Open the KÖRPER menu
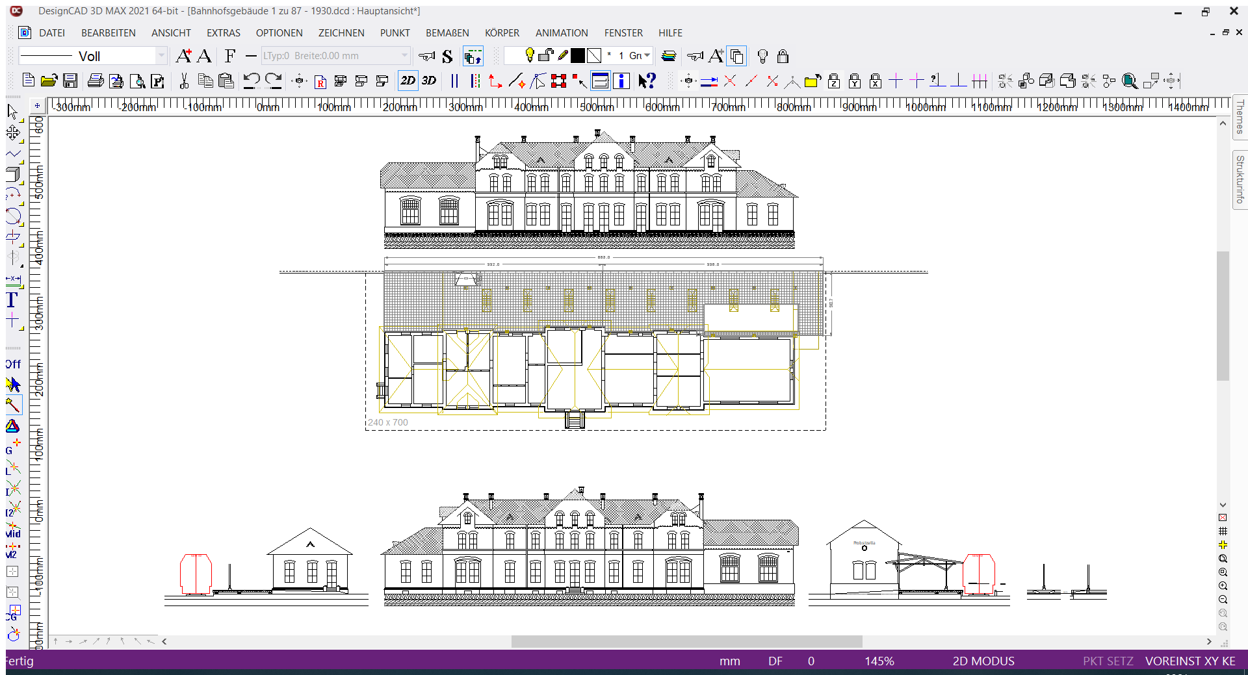Image resolution: width=1248 pixels, height=675 pixels. (x=502, y=32)
